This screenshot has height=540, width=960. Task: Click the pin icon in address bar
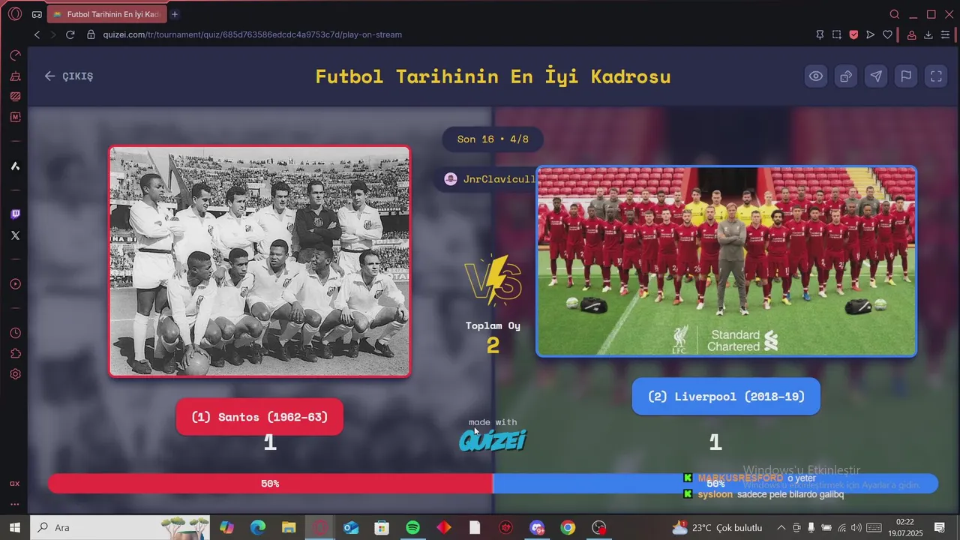point(820,34)
